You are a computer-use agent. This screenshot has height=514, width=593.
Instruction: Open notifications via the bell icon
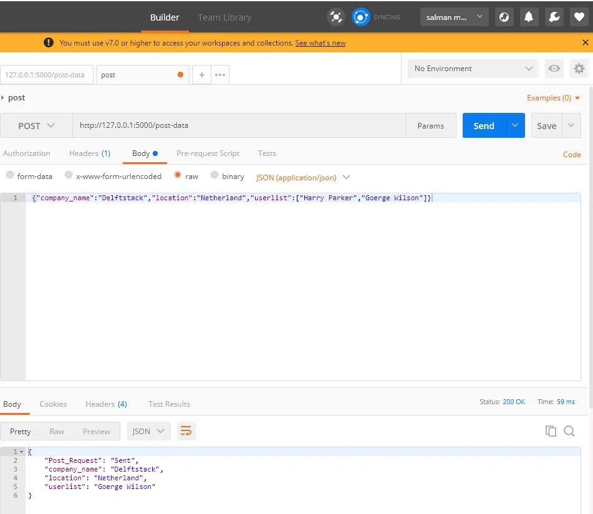click(529, 17)
